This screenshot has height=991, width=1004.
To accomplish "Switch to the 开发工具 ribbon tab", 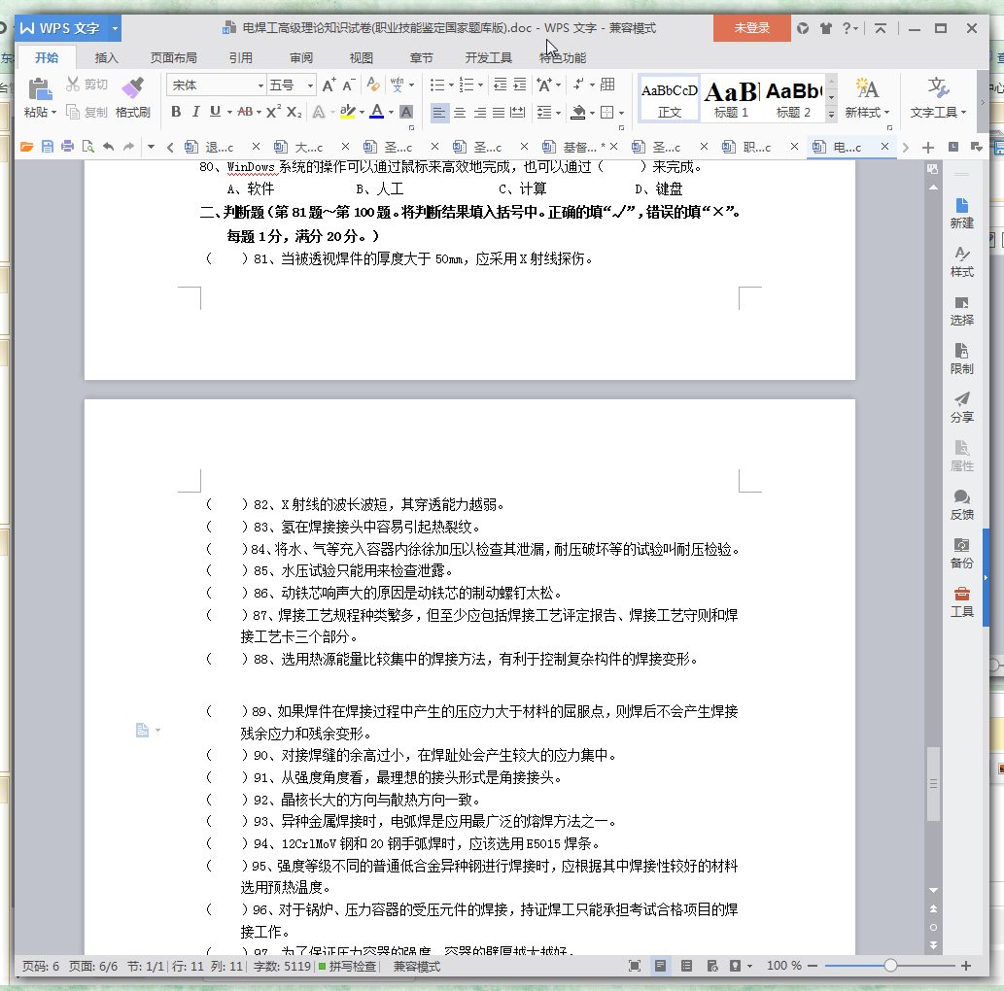I will pyautogui.click(x=489, y=57).
